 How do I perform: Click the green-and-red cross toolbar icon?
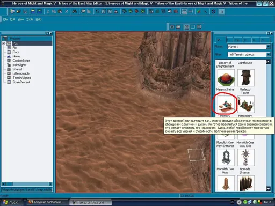(198, 12)
